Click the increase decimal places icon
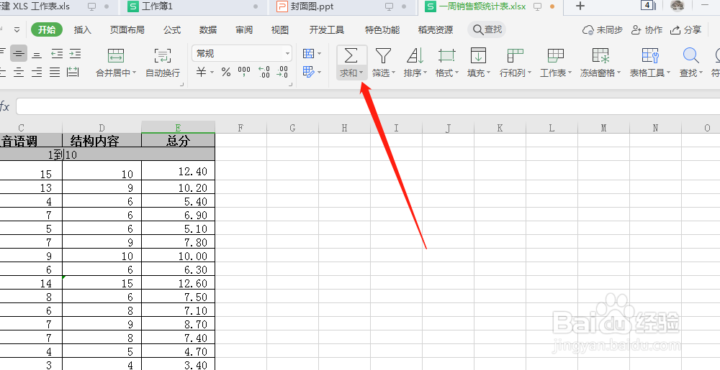720x370 pixels. (264, 72)
